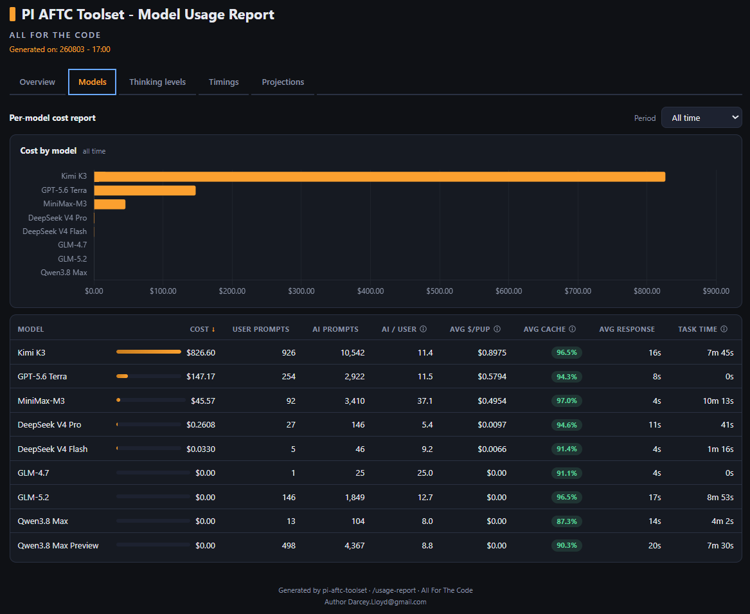
Task: Click the 10,542 AI prompts value
Action: [353, 353]
